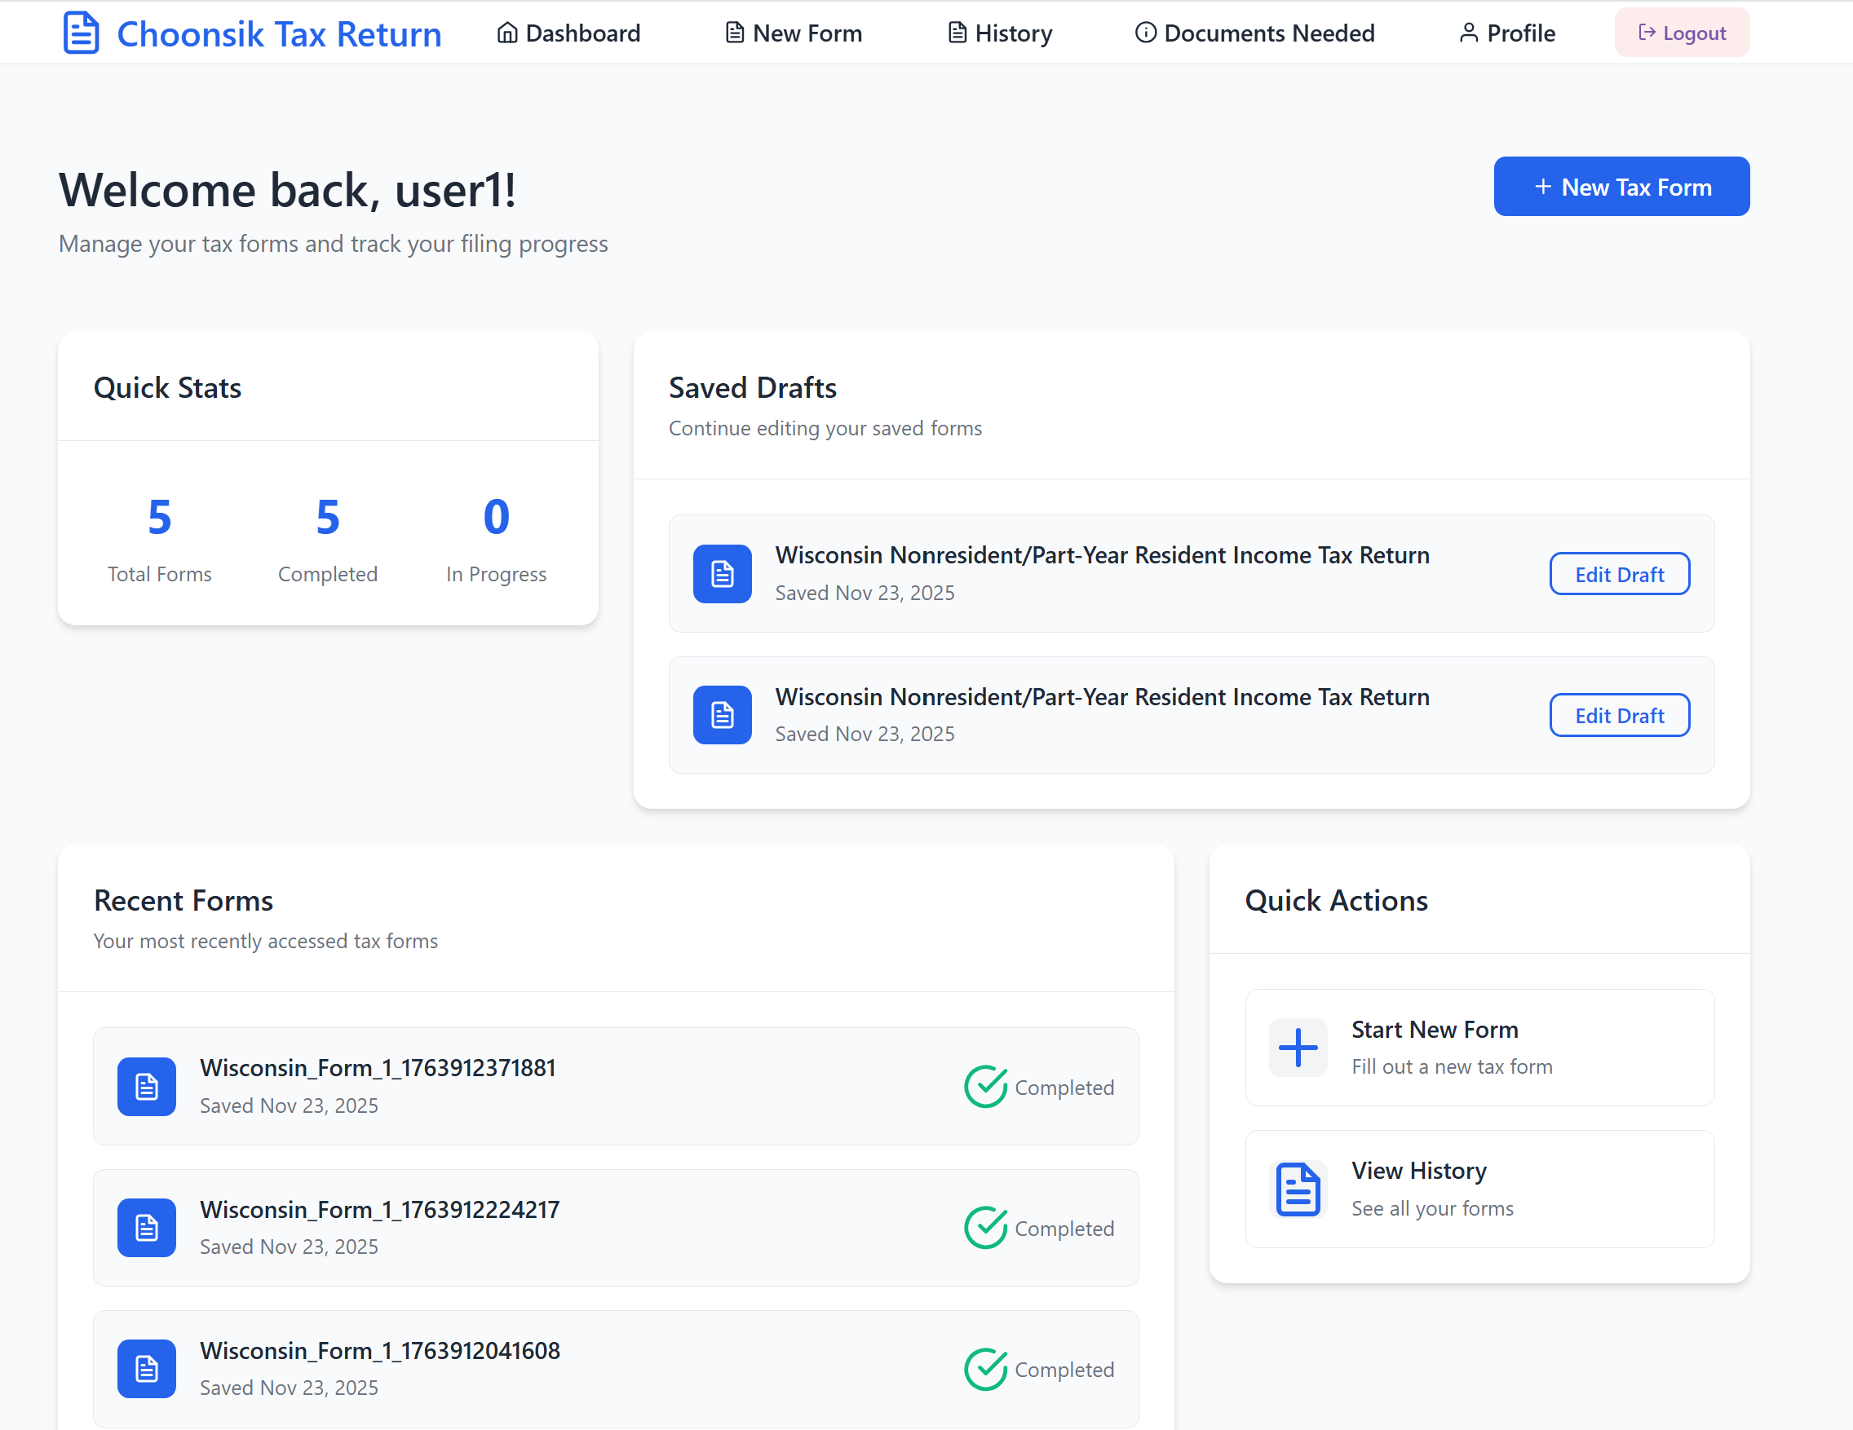Click the Choonsik Tax Return title link
1853x1430 pixels.
279,34
